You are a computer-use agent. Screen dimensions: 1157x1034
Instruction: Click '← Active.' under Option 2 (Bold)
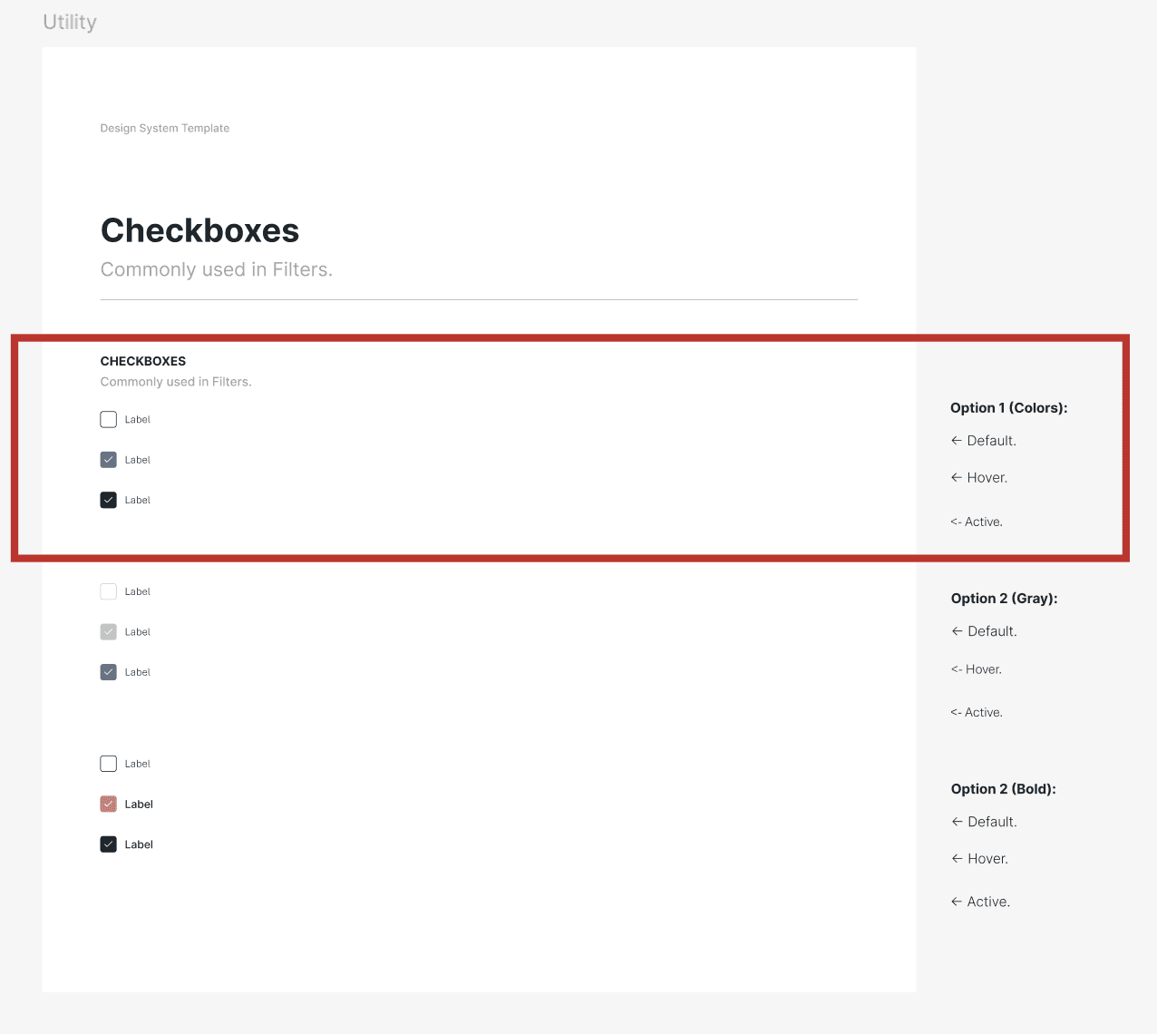980,902
